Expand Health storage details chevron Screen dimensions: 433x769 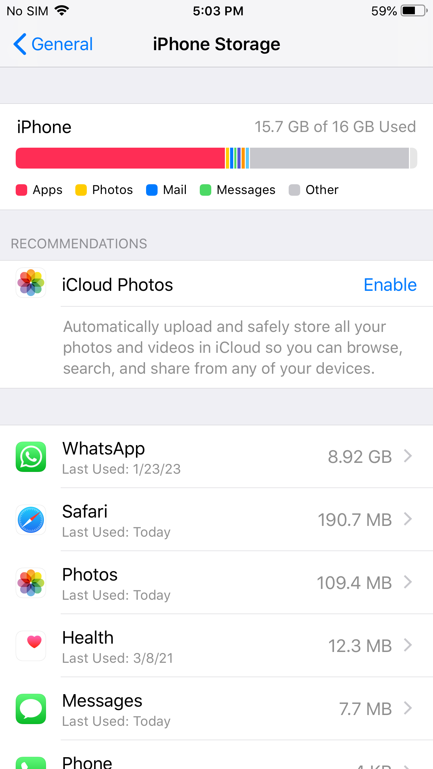tap(408, 645)
